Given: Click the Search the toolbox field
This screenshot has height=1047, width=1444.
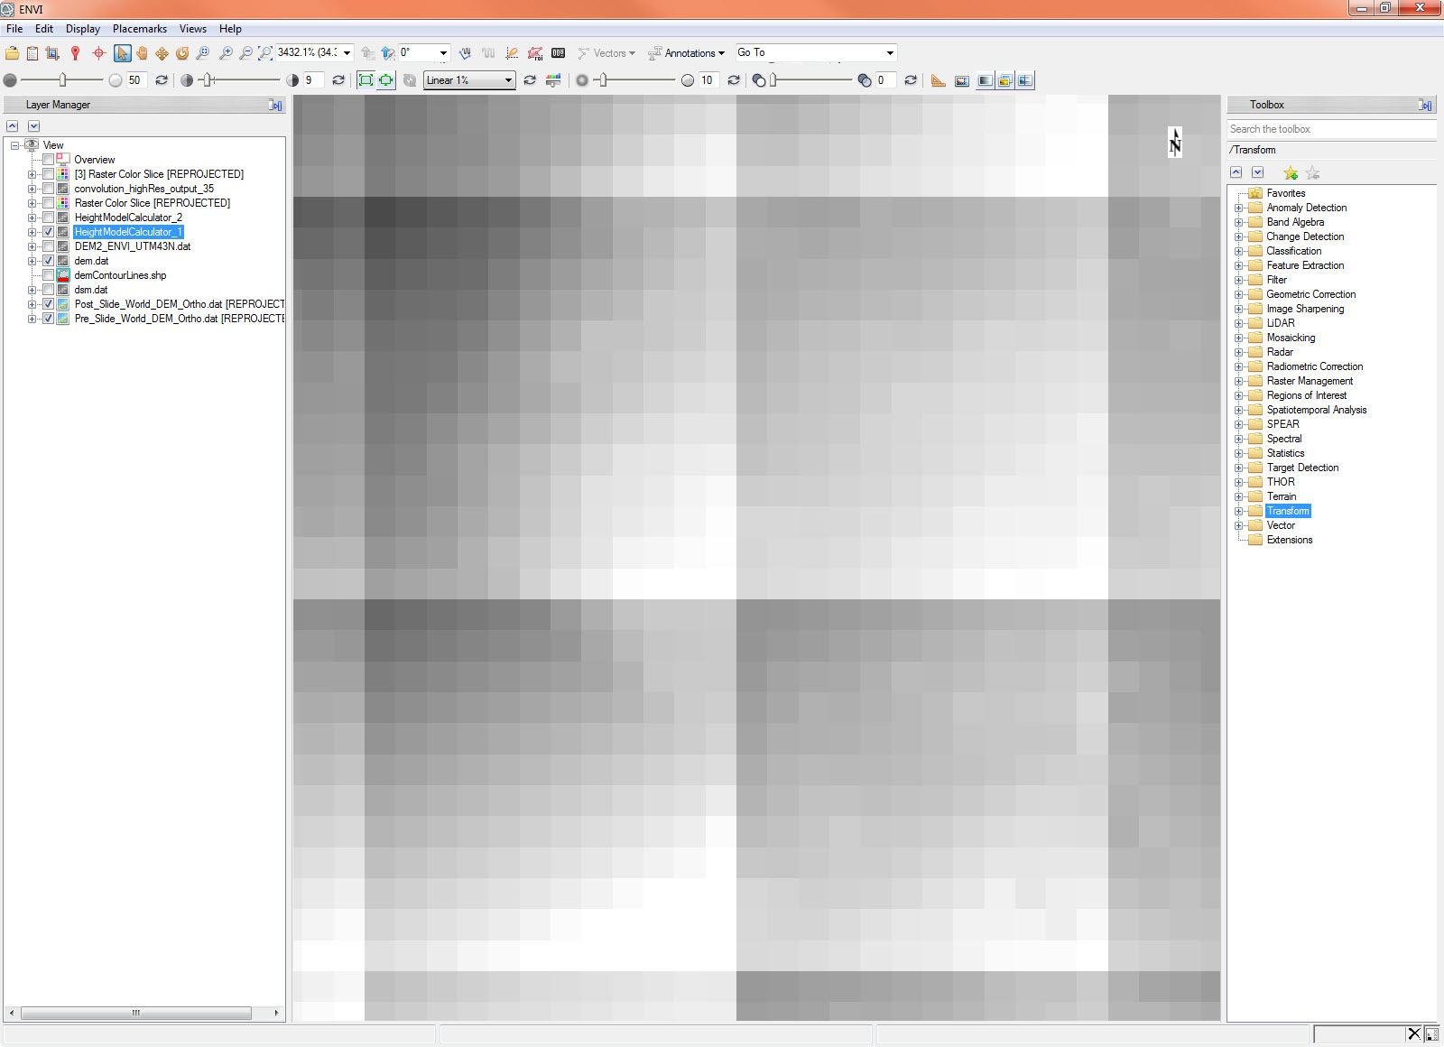Looking at the screenshot, I should (x=1330, y=129).
